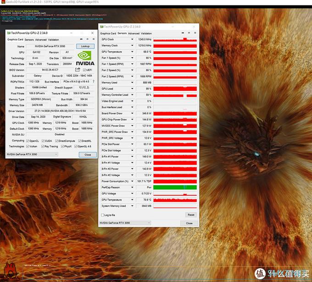Click Close in the Graphics Card window
This screenshot has height=282, width=312.
coord(88,155)
